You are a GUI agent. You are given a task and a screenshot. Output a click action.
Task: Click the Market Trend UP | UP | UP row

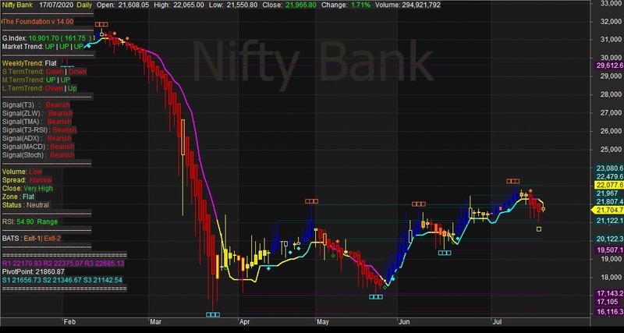[43, 47]
